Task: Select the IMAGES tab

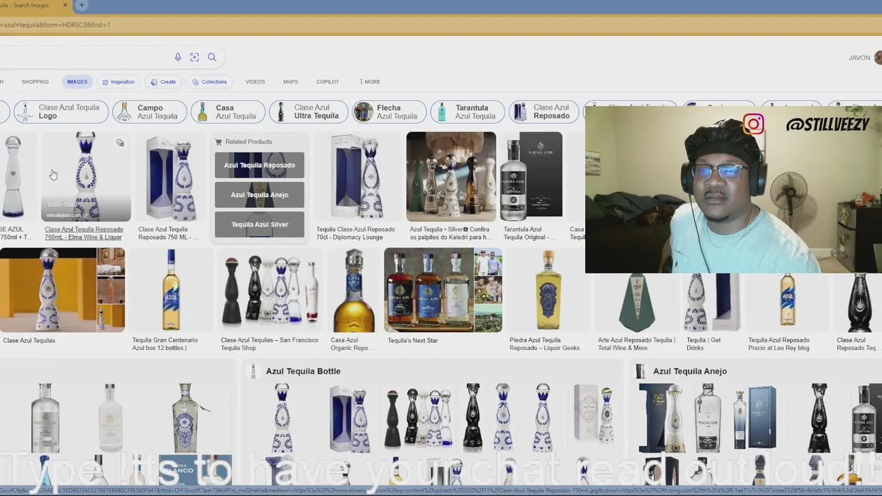Action: [77, 81]
